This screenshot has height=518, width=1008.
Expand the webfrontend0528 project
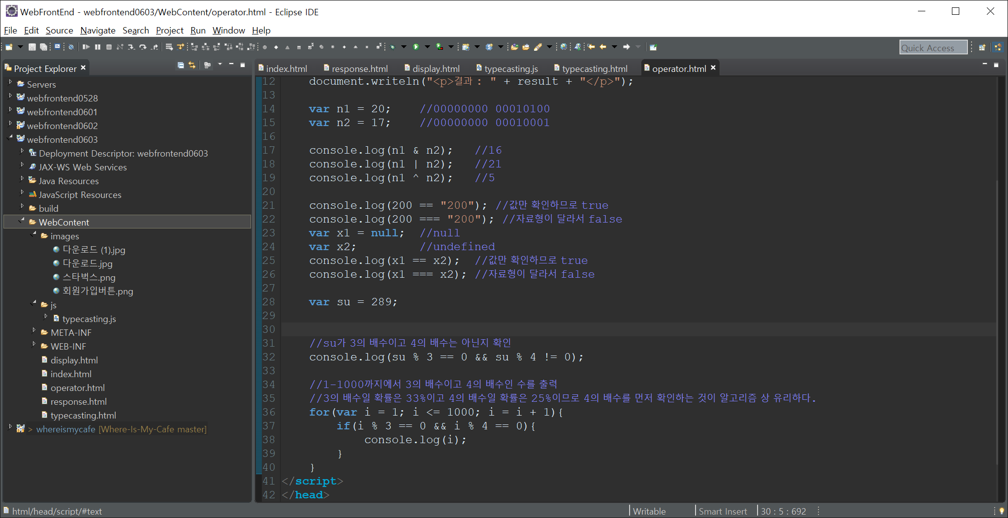point(10,96)
